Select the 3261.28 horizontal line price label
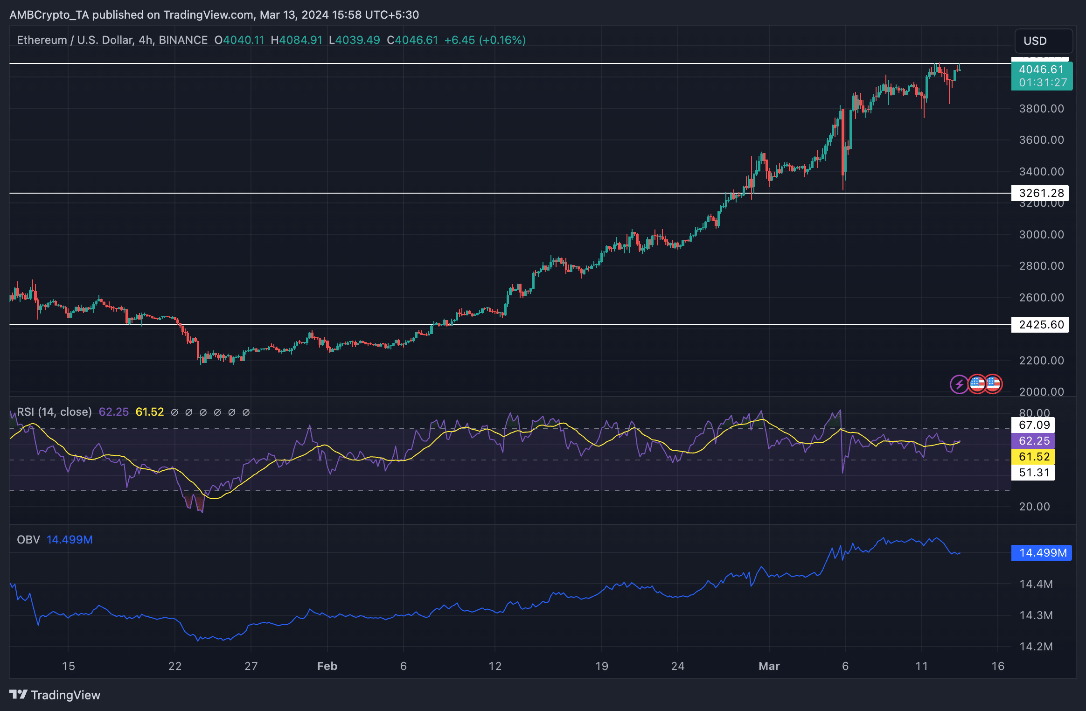 tap(1040, 193)
